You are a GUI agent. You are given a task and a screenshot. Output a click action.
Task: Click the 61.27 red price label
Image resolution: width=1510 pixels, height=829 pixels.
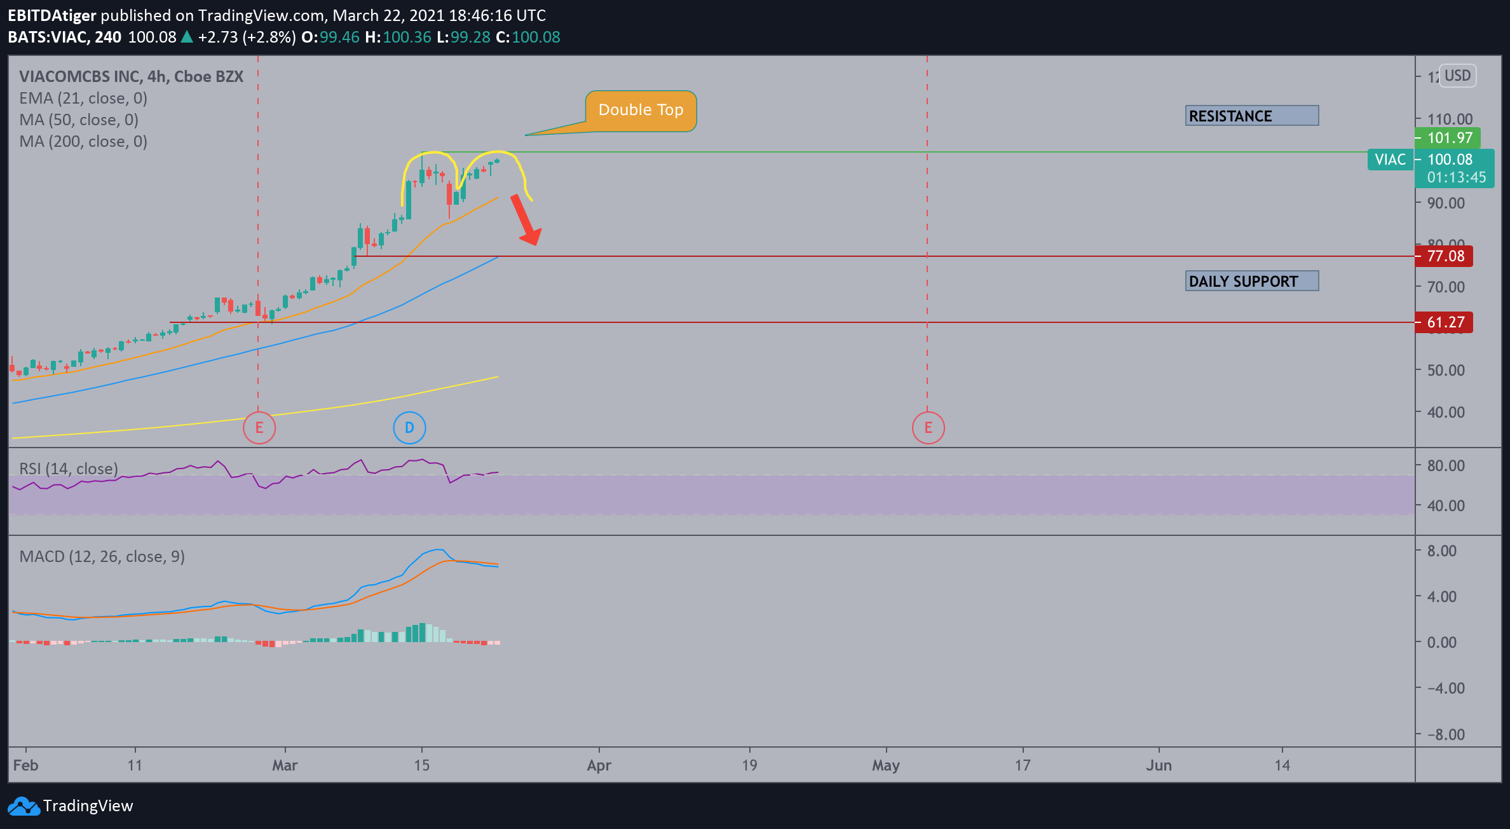[x=1444, y=322]
